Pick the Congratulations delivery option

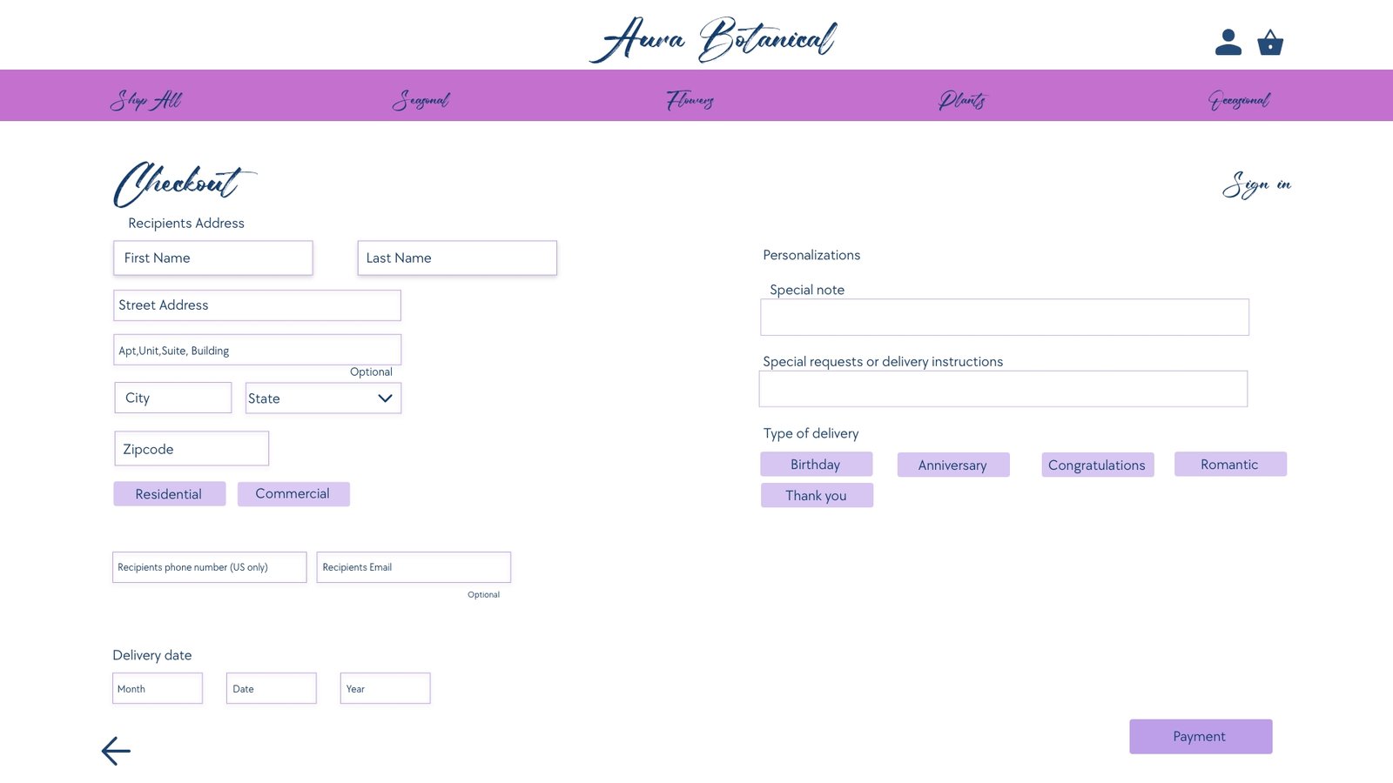point(1097,465)
